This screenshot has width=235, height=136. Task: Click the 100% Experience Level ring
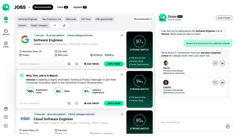(x=30, y=91)
